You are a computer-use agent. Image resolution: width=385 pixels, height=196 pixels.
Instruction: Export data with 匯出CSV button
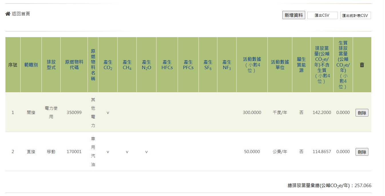click(x=322, y=15)
